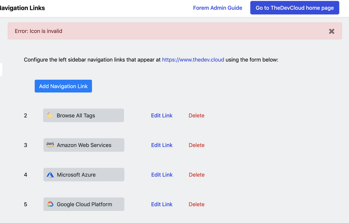Edit the Microsoft Azure link

tap(162, 175)
